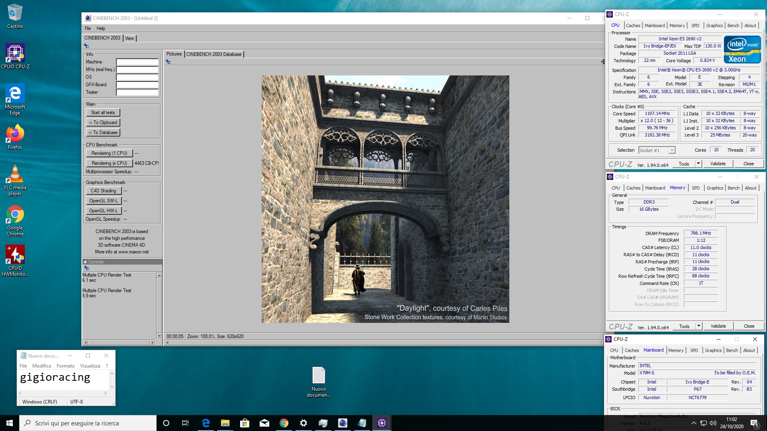Click the To Database button

pos(103,132)
